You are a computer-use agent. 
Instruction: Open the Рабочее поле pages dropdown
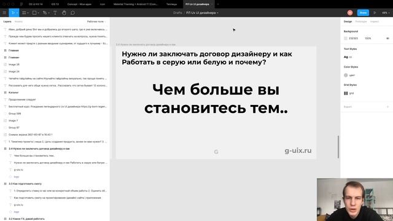coord(96,21)
